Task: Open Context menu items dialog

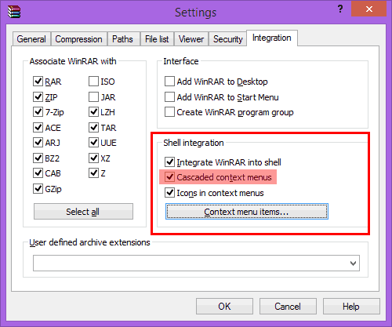Action: (247, 211)
